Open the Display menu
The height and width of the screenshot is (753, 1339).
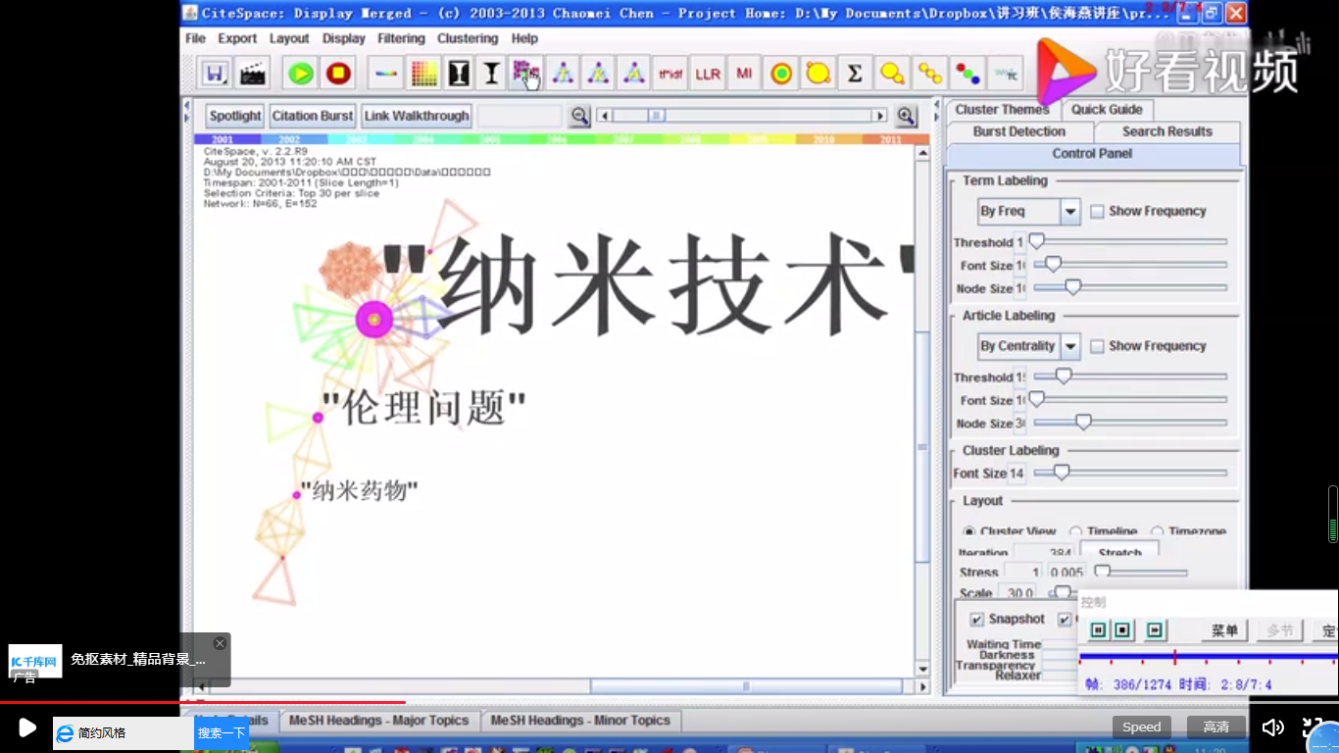tap(343, 38)
